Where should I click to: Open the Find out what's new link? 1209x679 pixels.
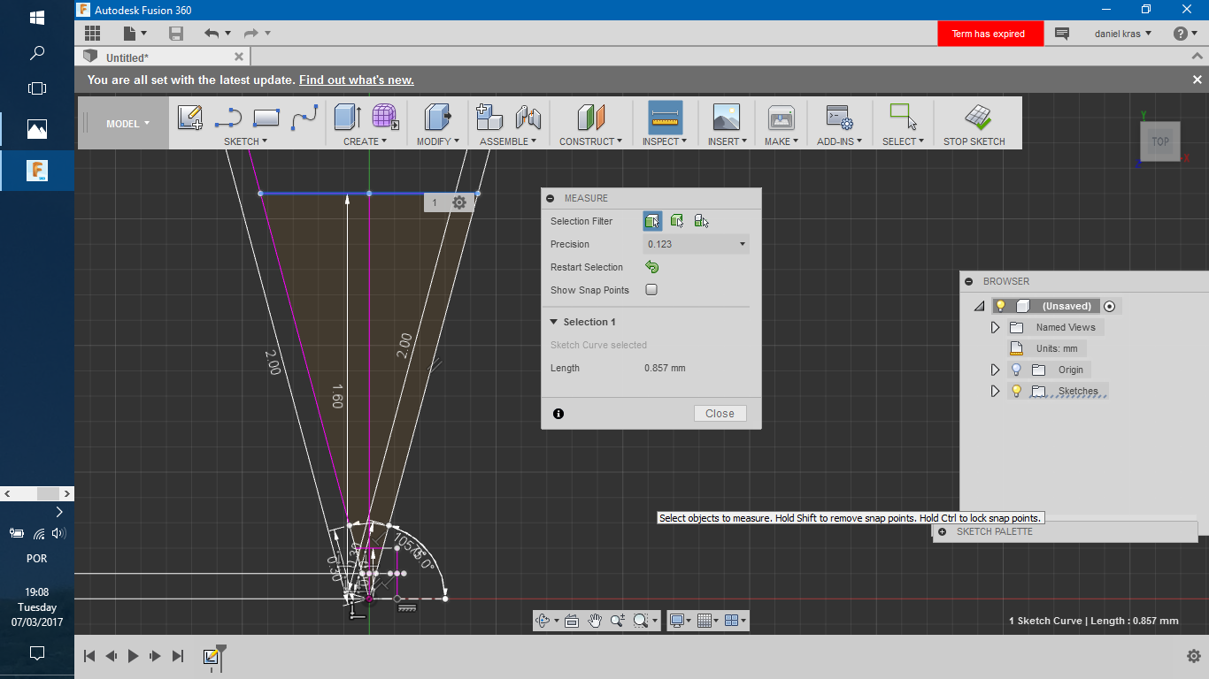pyautogui.click(x=356, y=80)
